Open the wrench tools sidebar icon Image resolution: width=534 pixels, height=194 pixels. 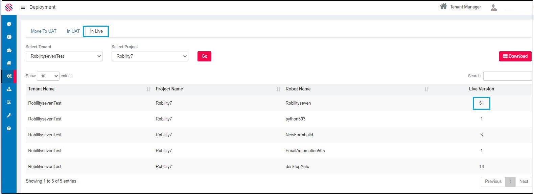click(x=9, y=115)
